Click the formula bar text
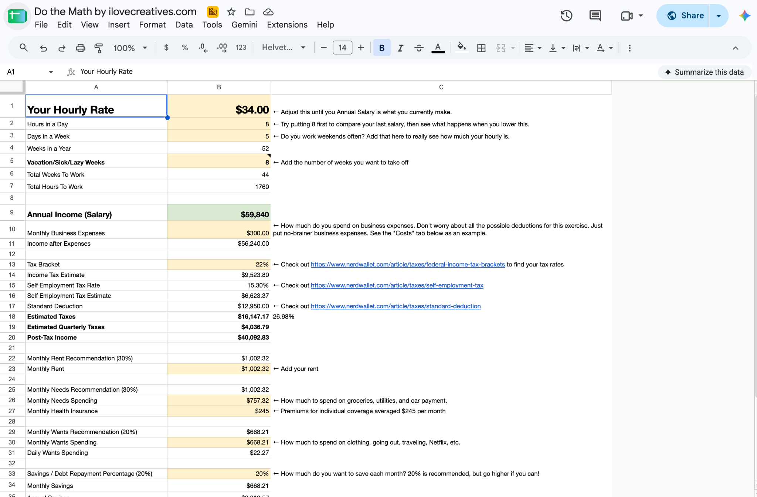757x497 pixels. point(106,72)
